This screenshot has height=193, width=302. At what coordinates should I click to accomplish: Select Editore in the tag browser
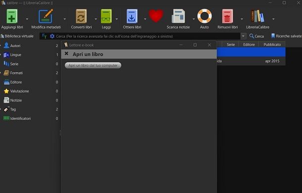pyautogui.click(x=16, y=82)
